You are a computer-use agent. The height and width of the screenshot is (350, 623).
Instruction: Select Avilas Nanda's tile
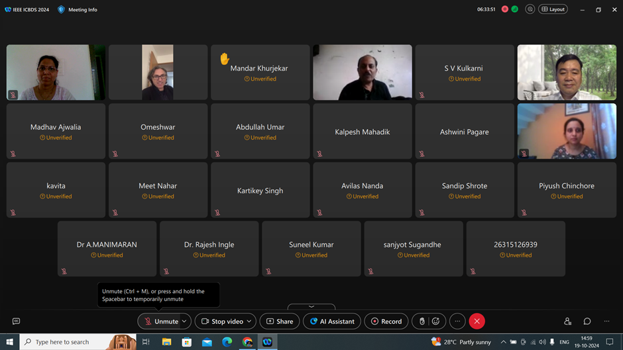[x=363, y=190]
